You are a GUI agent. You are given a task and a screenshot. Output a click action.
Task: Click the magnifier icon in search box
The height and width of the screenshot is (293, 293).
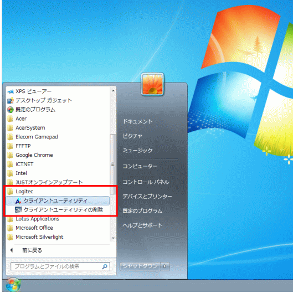click(105, 266)
